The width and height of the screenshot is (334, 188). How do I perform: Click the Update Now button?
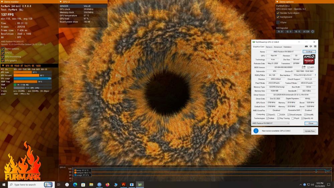pyautogui.click(x=310, y=131)
